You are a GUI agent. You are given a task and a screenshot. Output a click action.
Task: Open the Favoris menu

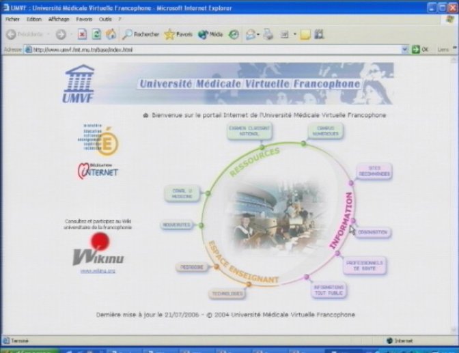[84, 19]
